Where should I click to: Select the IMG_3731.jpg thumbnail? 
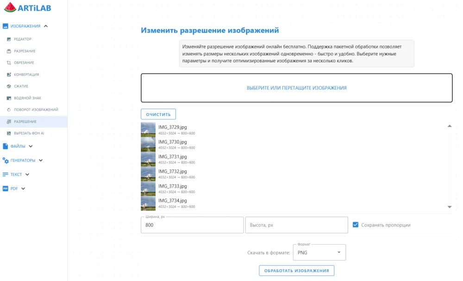coord(148,159)
